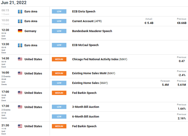Viewport: 188px width, 136px height.
Task: Click the LOW badge for ECB Enria Speech
Action: [x=59, y=12]
